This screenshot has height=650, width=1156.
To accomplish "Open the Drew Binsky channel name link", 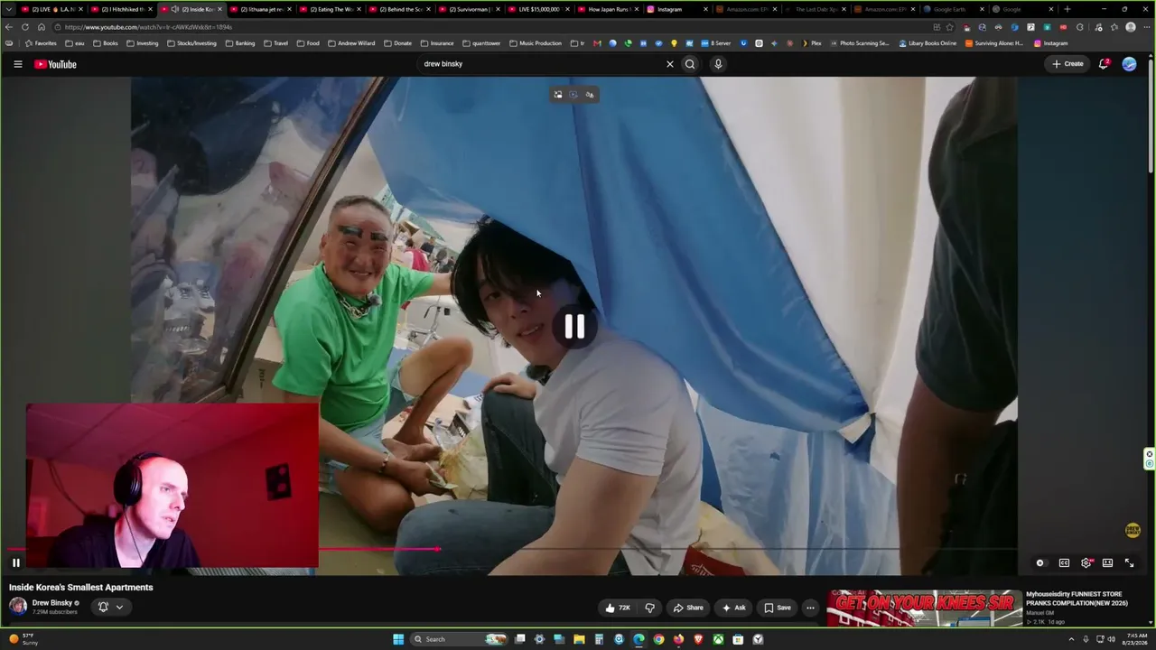I will click(52, 603).
